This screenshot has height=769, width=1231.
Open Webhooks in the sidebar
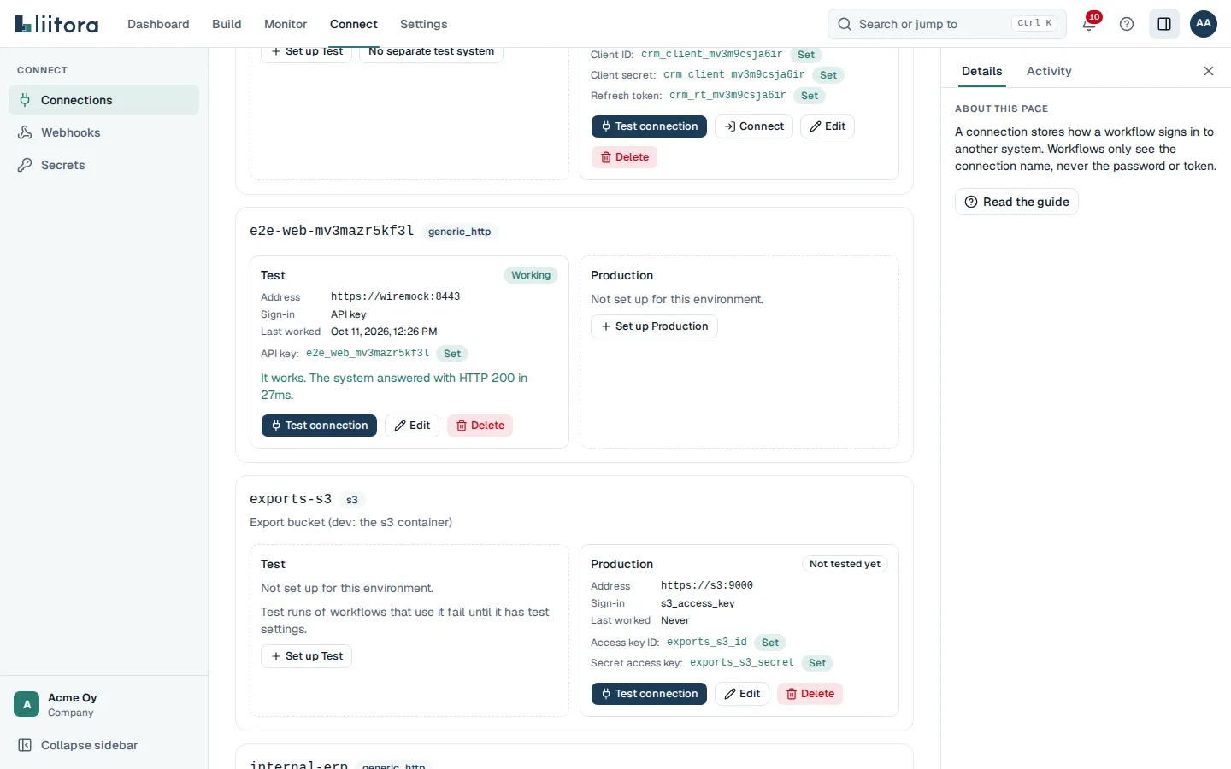pyautogui.click(x=103, y=132)
